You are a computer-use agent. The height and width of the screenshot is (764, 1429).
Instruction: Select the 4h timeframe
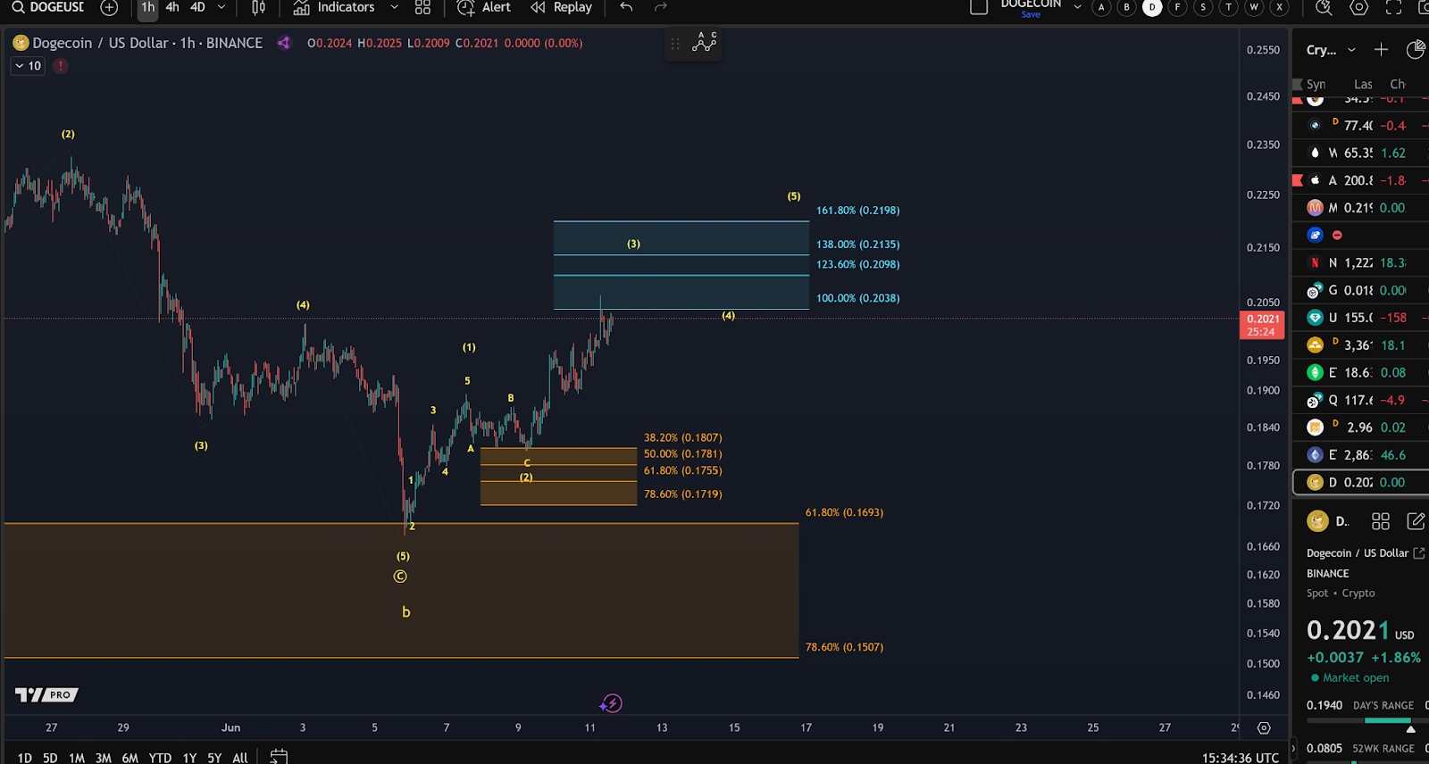pos(172,7)
